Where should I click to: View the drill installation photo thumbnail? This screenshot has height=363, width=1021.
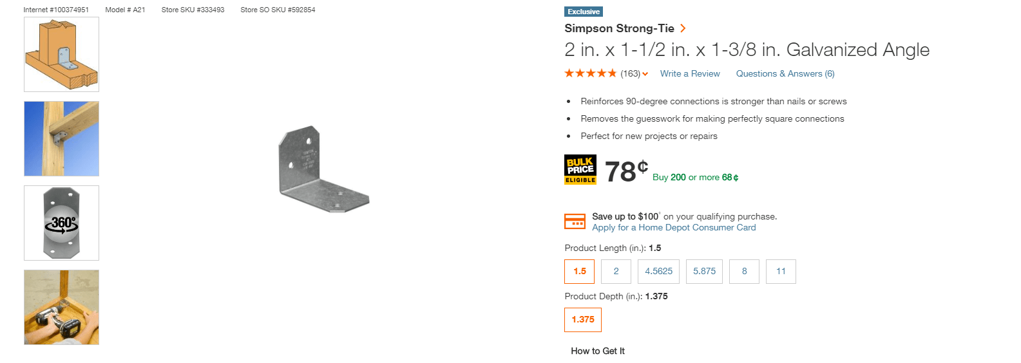click(x=61, y=308)
